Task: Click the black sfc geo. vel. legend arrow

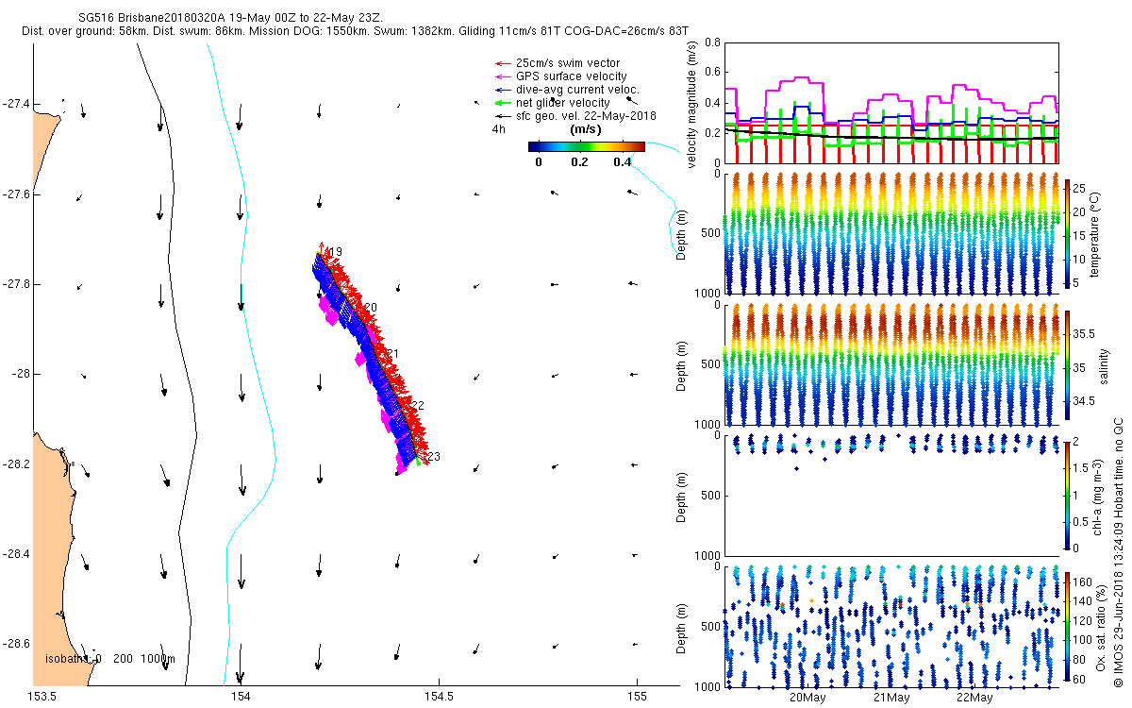Action: tap(501, 116)
